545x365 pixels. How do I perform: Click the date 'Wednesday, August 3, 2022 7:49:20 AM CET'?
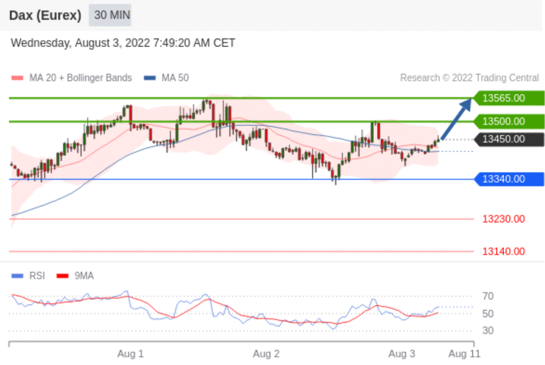tap(123, 43)
